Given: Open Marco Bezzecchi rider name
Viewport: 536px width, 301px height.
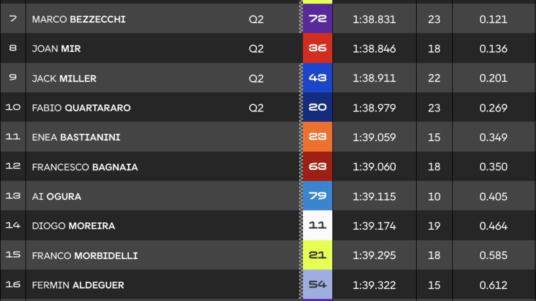Looking at the screenshot, I should pos(79,19).
